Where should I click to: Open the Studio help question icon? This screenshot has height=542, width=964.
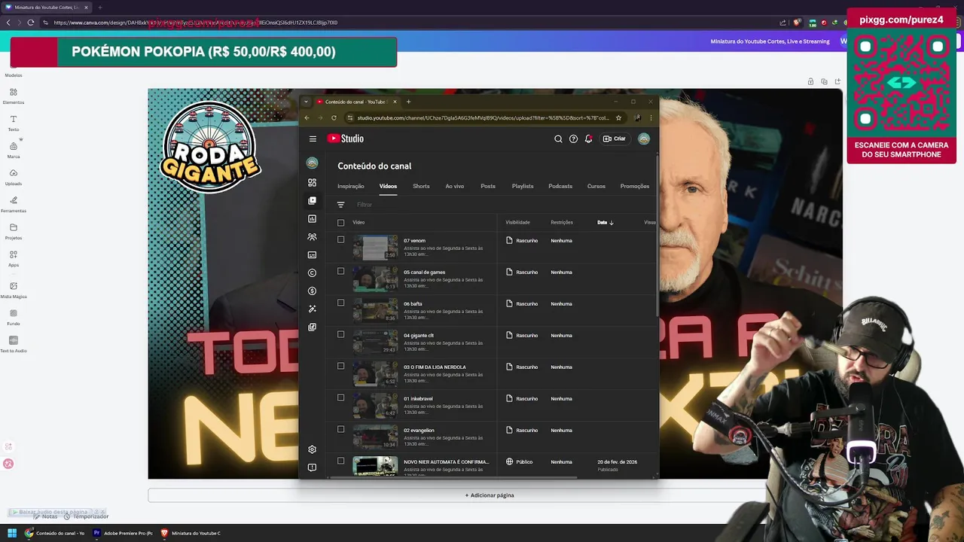[x=573, y=139]
